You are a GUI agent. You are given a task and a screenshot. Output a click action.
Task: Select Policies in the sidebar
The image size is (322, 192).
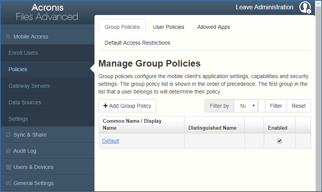tap(47, 69)
